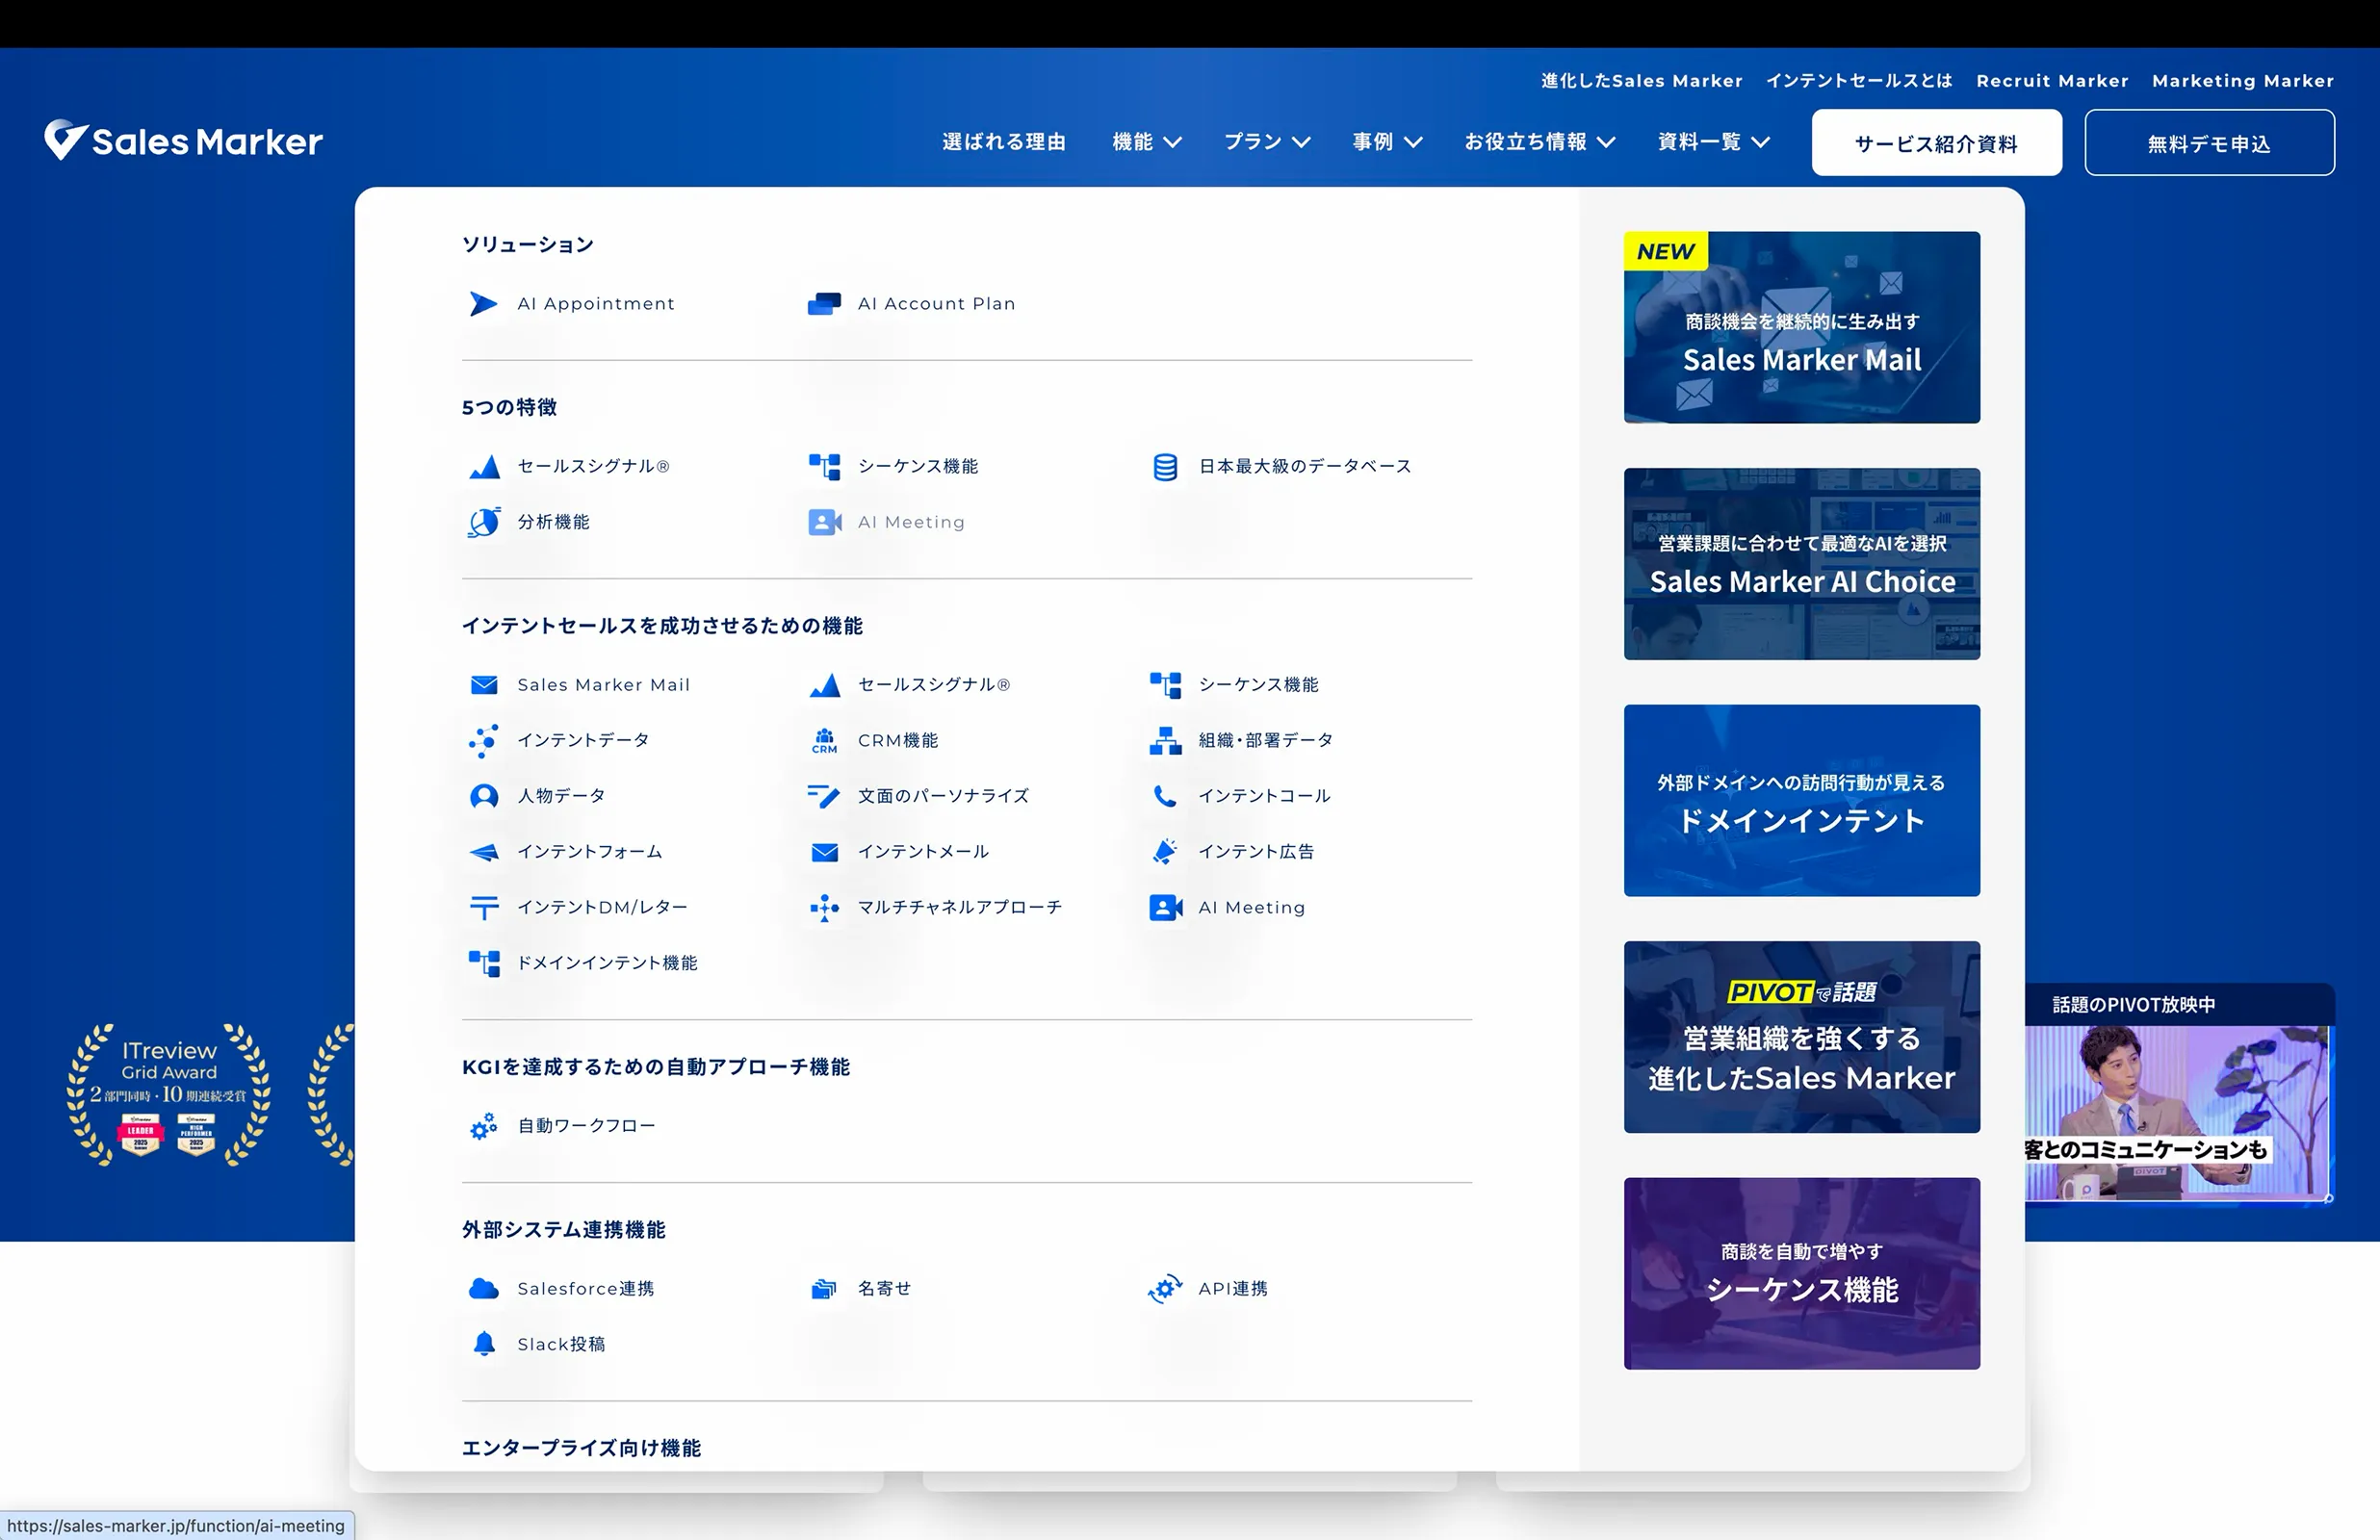This screenshot has width=2380, height=1540.
Task: Expand the プラン dropdown menu
Action: (1267, 142)
